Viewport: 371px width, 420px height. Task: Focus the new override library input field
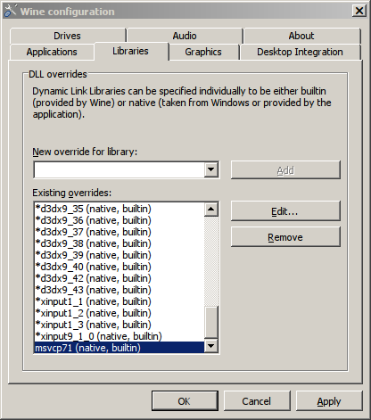[120, 169]
